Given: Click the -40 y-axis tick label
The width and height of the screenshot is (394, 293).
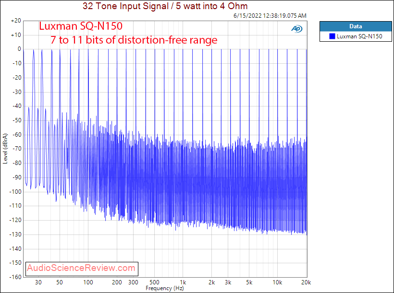Looking at the screenshot, I should pos(17,106).
